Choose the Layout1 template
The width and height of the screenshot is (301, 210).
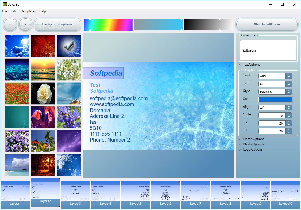coord(15,195)
